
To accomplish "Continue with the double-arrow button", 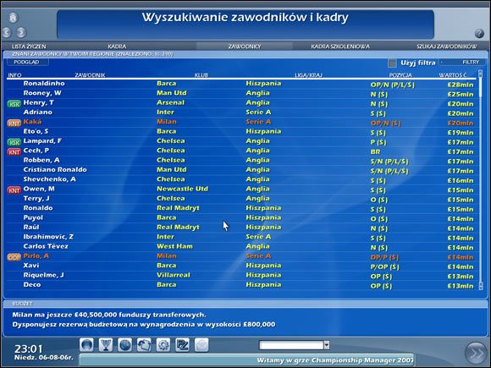I will click(476, 354).
